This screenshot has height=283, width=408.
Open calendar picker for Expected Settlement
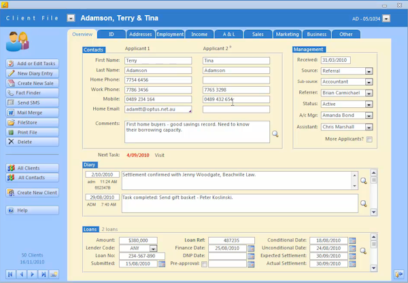tap(352, 257)
